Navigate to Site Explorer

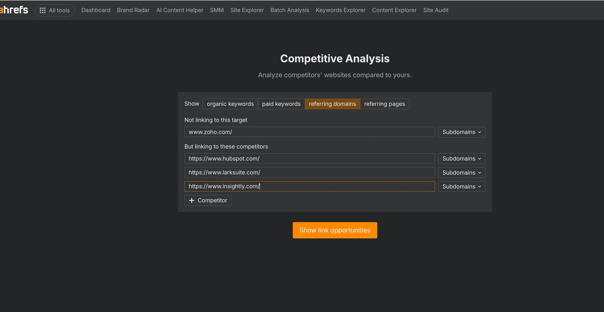247,10
